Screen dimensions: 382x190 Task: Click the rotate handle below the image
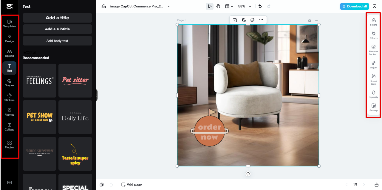point(248,174)
